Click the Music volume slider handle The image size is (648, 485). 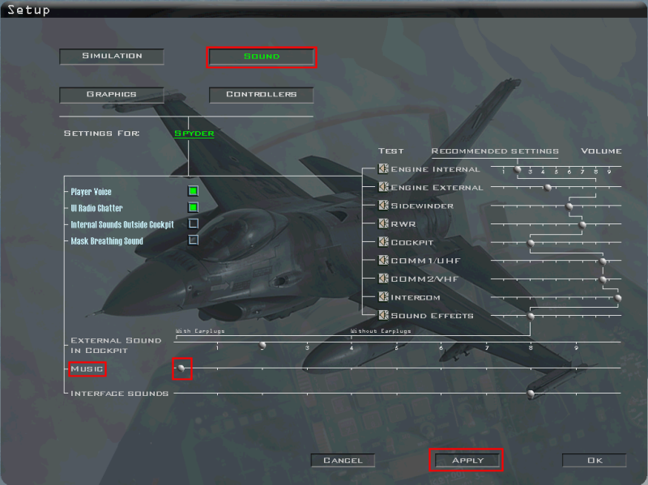coord(182,368)
